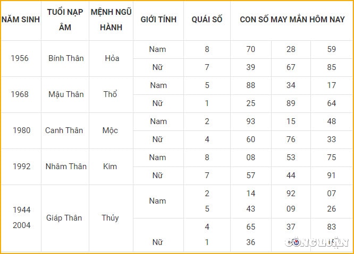The image size is (354, 254).
Task: Click lucky number 70 for 1956 Nam
Action: [x=250, y=49]
